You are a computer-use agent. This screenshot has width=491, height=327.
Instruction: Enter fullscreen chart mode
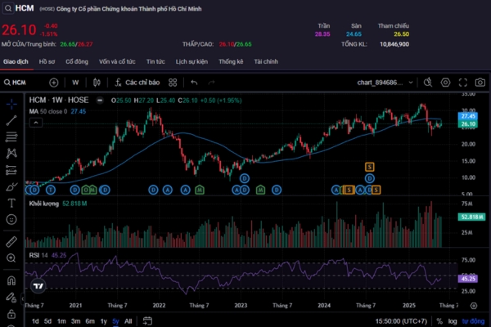[x=463, y=83]
